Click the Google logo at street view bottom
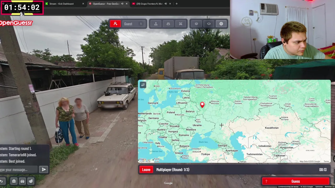The height and width of the screenshot is (188, 335). pos(168,183)
